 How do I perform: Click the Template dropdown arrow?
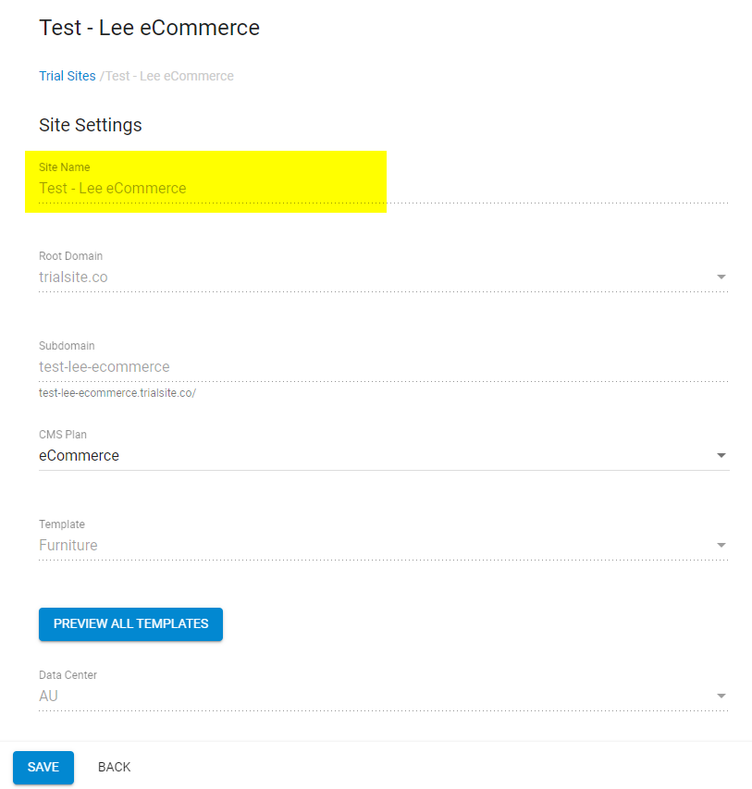pos(721,545)
